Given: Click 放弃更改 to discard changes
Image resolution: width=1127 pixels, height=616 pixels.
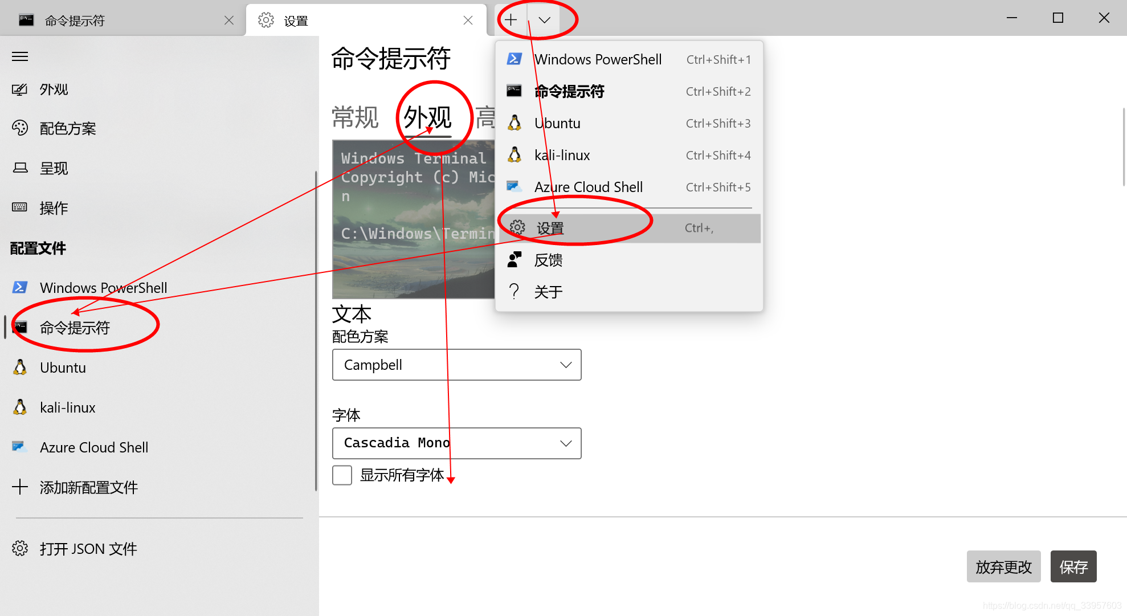Looking at the screenshot, I should 1003,566.
